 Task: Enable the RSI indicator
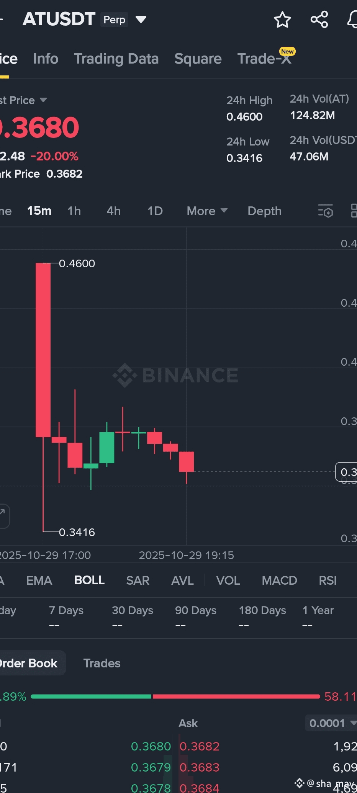328,580
